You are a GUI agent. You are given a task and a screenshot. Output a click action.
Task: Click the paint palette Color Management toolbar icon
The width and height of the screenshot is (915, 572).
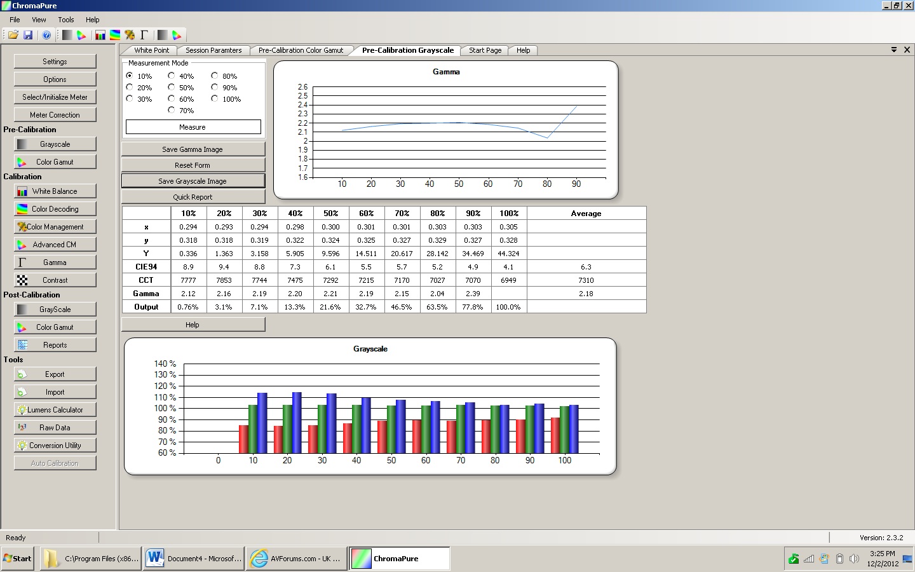(x=130, y=35)
